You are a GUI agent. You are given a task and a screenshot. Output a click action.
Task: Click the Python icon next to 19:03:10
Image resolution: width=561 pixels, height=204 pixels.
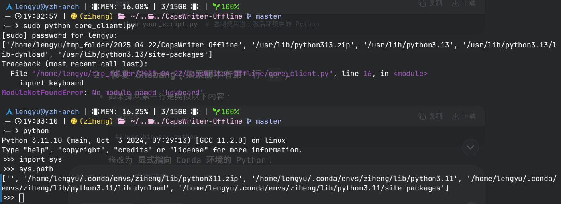tap(74, 121)
